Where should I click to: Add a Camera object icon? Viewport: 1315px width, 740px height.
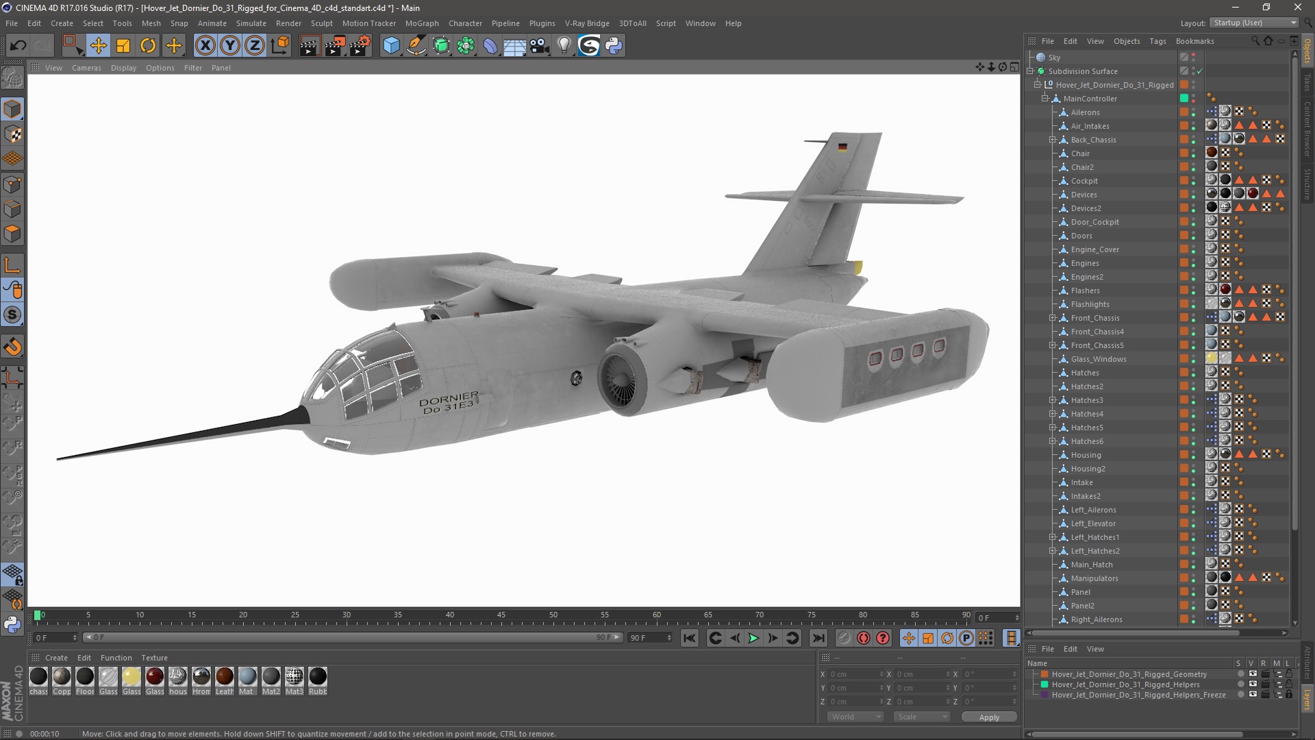(x=540, y=46)
